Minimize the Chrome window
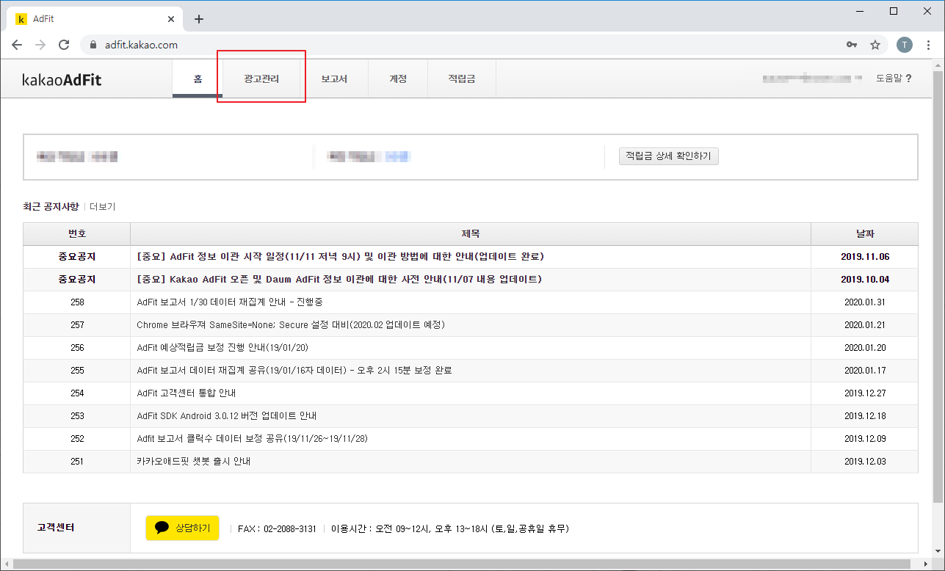Screen dimensions: 945x571 (860, 11)
